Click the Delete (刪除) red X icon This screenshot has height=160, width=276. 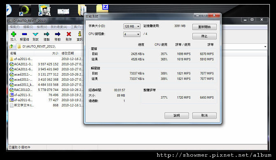pos(69,34)
